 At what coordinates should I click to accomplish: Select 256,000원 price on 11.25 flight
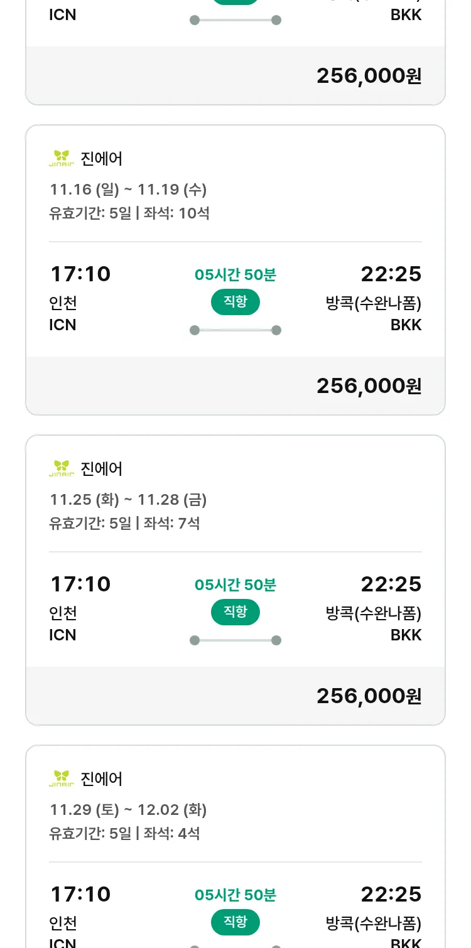click(x=369, y=696)
